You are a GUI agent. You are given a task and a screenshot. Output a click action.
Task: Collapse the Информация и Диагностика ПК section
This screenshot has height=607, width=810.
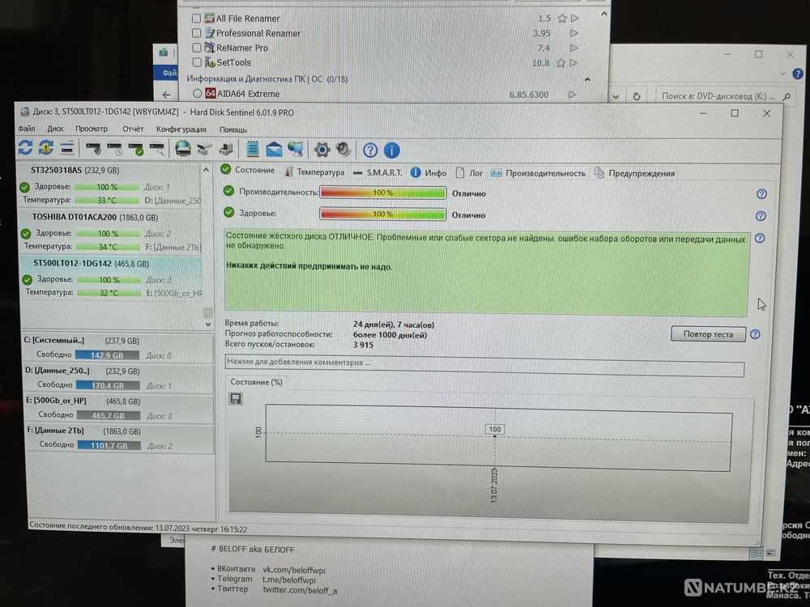coord(587,79)
